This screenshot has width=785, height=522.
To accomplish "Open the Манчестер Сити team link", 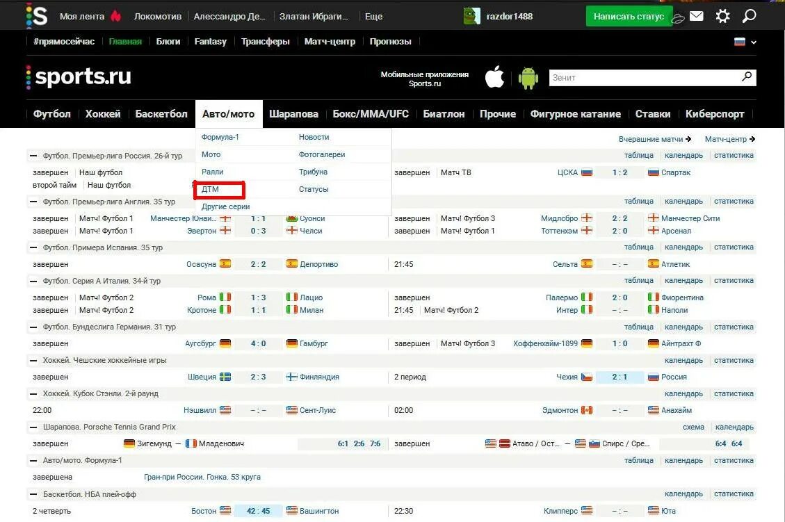I will [690, 218].
